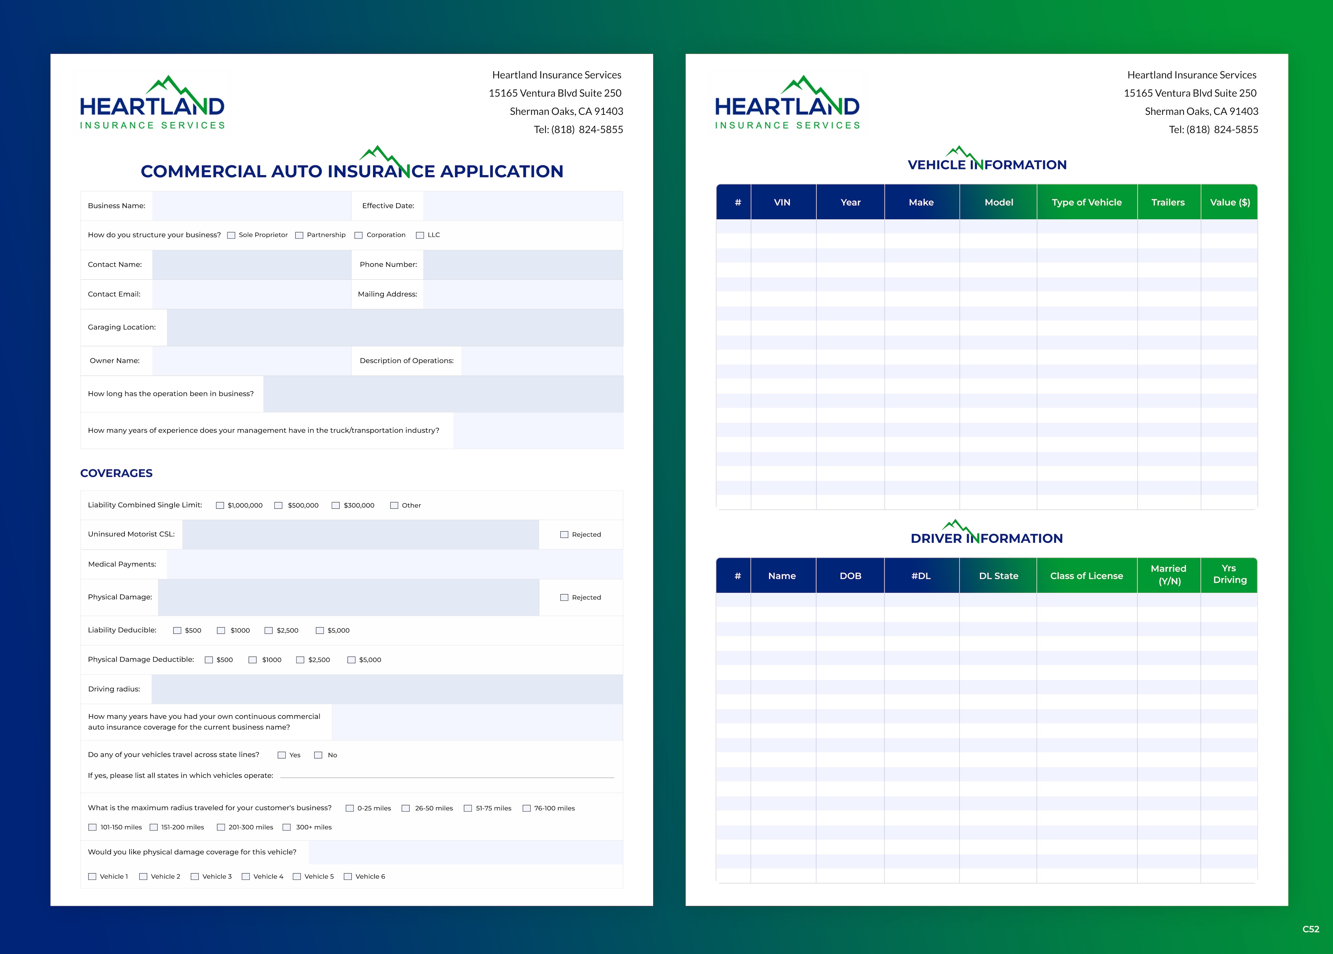Click the Driving radius input field
The image size is (1333, 954).
387,689
